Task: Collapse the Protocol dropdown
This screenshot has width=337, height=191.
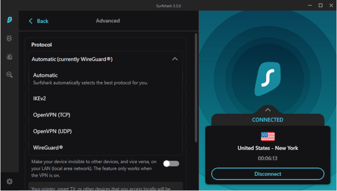Action: coord(175,59)
